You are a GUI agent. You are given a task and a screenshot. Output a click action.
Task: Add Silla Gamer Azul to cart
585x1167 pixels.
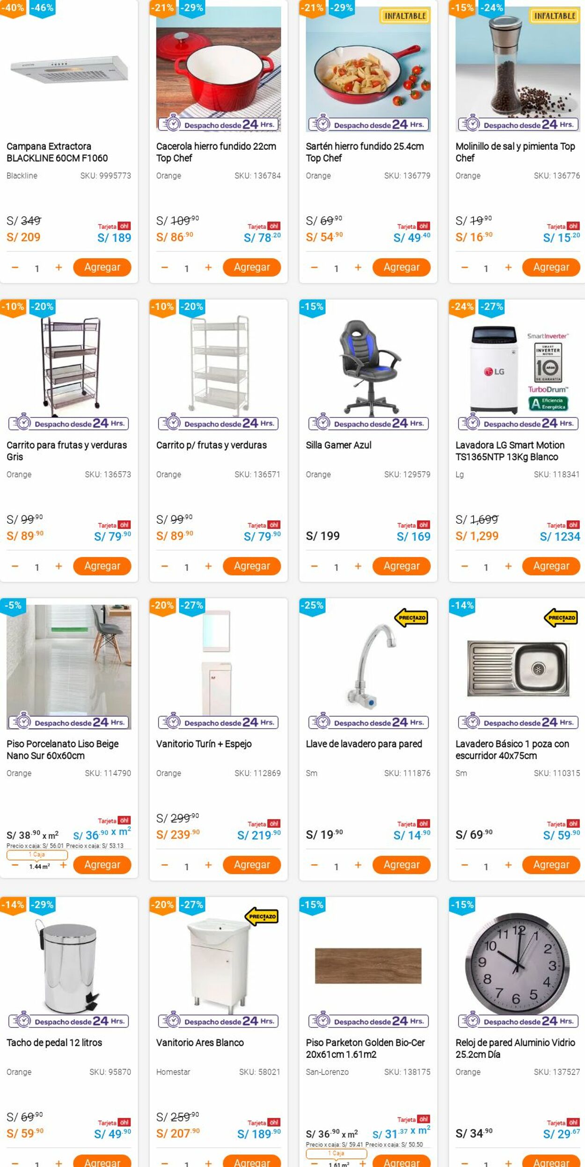(x=402, y=566)
